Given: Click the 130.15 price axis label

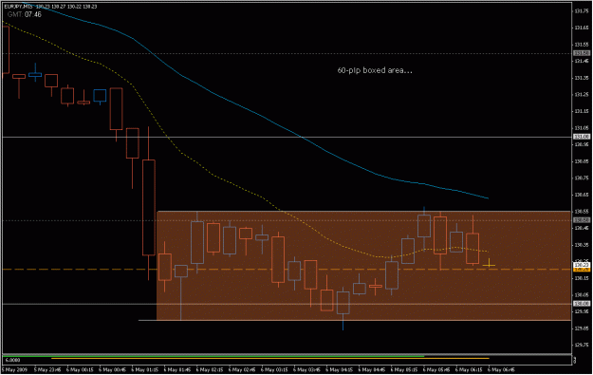Looking at the screenshot, I should 582,278.
